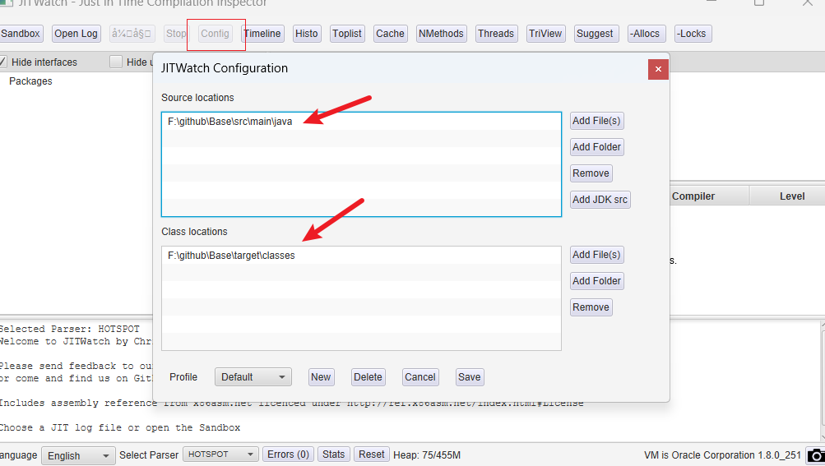Open the language dropdown set to English
The width and height of the screenshot is (825, 466).
point(79,455)
